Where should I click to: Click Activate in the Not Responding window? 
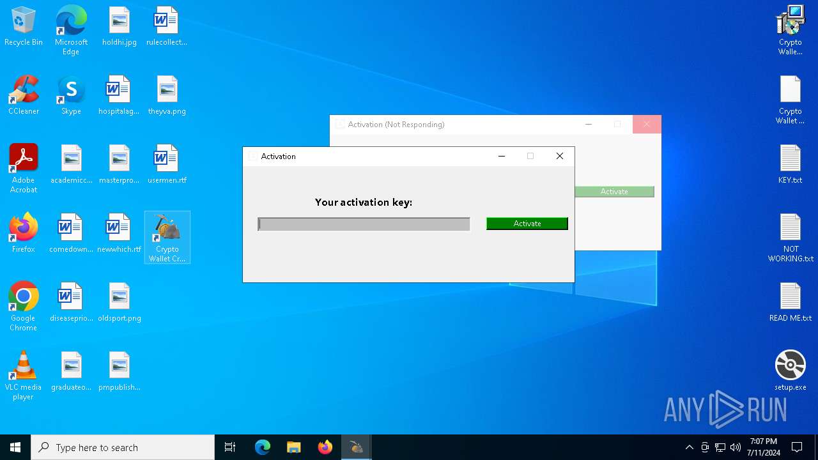tap(614, 192)
